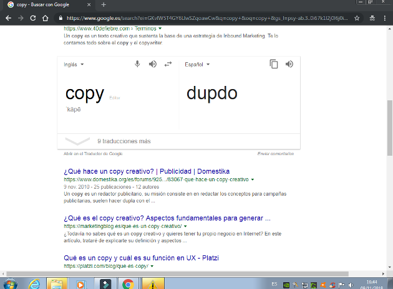Click the incognito icon in the toolbar
The height and width of the screenshot is (289, 393).
[x=372, y=18]
